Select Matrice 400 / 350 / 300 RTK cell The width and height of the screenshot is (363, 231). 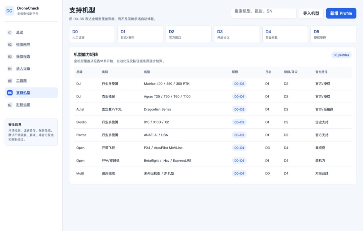[167, 84]
